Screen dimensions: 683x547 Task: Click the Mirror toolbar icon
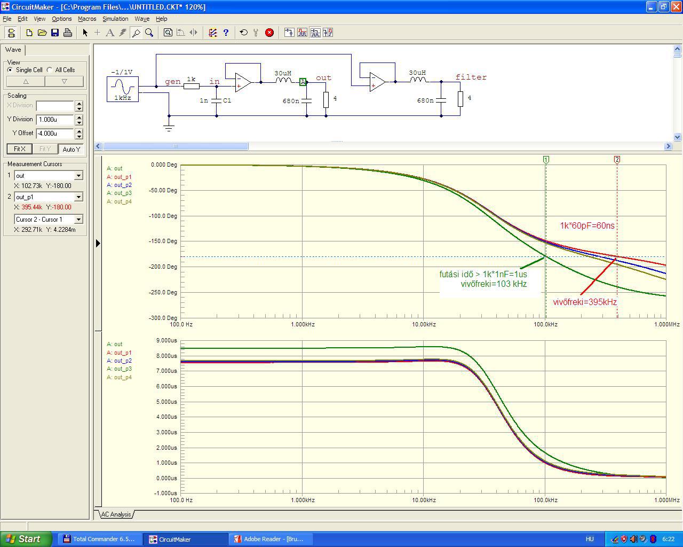[x=194, y=33]
